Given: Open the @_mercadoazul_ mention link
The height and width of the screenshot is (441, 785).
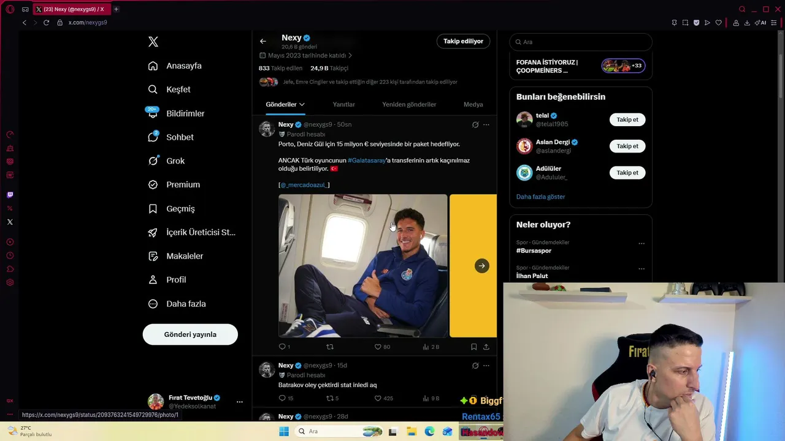Looking at the screenshot, I should click(304, 185).
